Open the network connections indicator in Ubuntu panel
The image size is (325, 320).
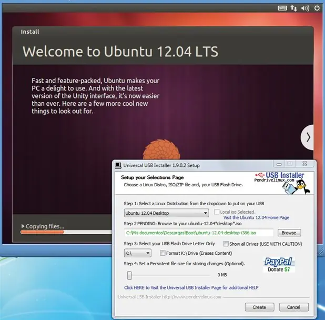[x=293, y=8]
